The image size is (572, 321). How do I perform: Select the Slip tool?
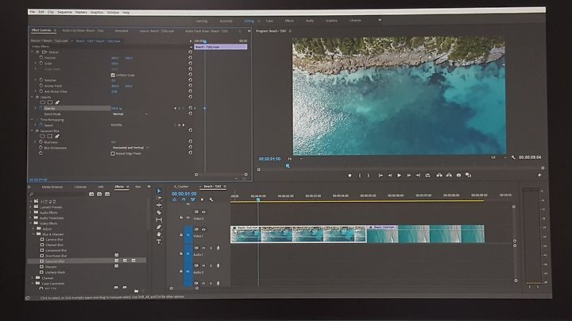tap(159, 219)
